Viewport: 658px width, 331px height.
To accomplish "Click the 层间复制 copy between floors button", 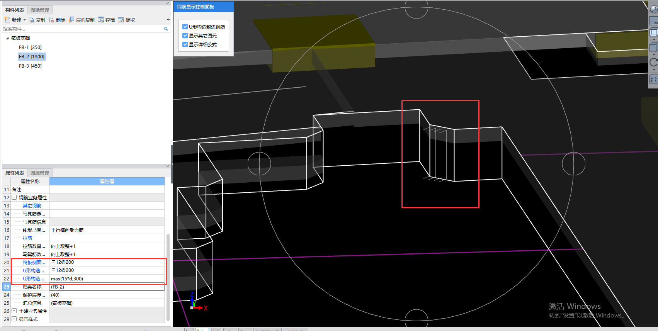I will pos(82,20).
